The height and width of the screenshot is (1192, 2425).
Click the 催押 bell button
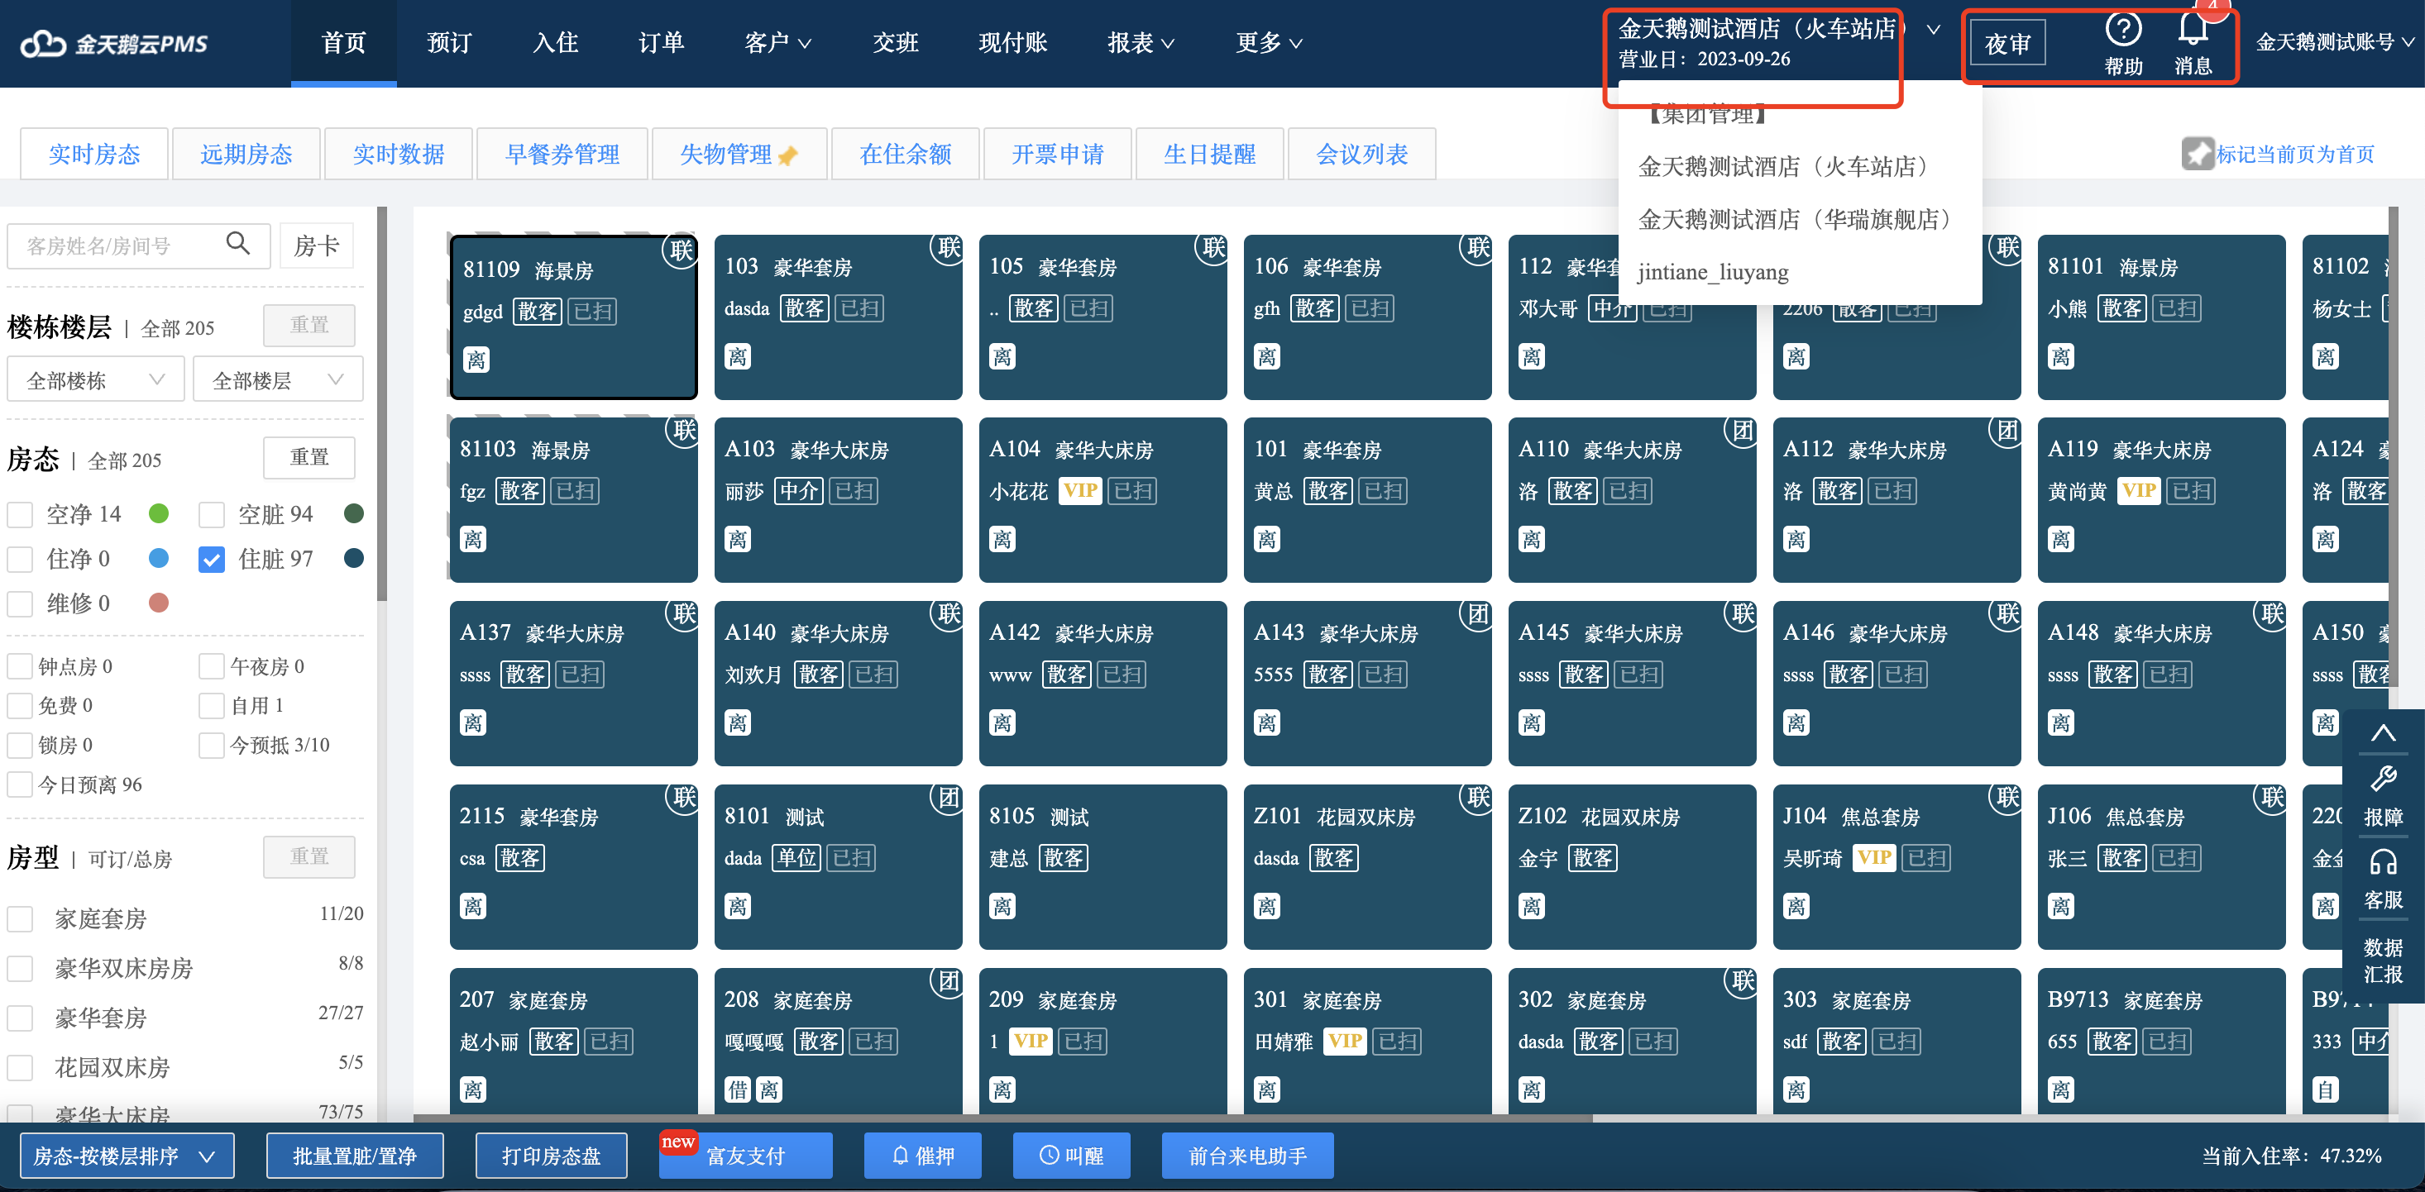[922, 1156]
